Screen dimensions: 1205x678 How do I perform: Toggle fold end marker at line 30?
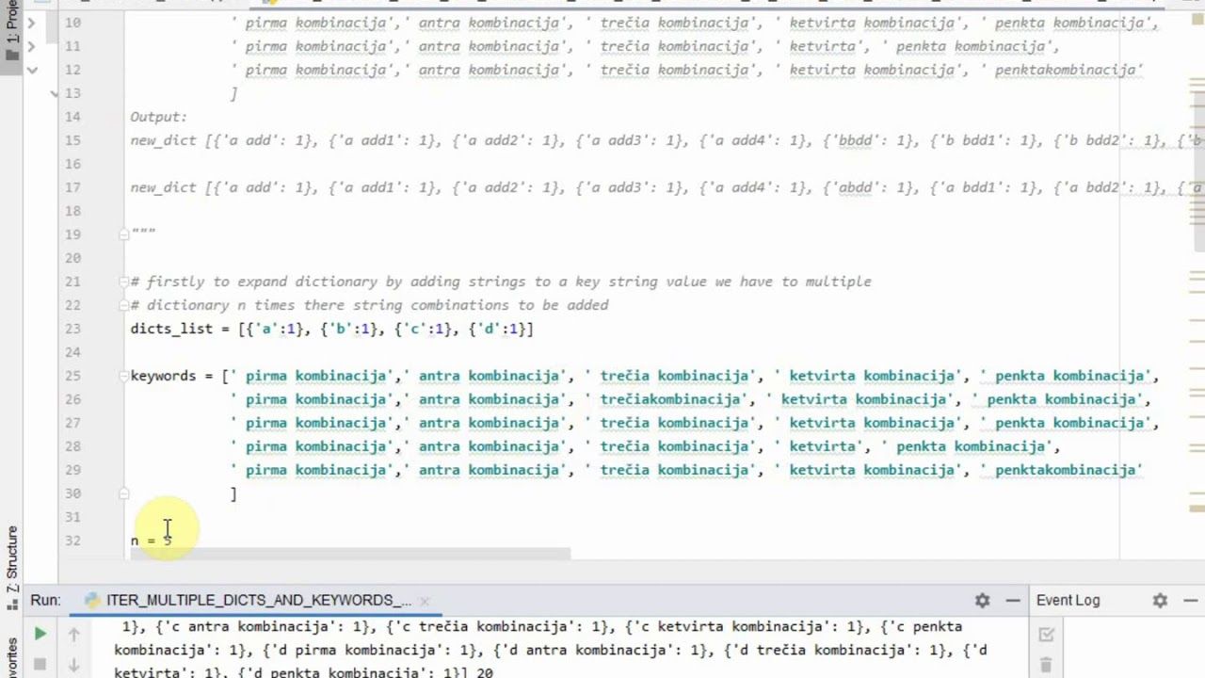point(123,492)
